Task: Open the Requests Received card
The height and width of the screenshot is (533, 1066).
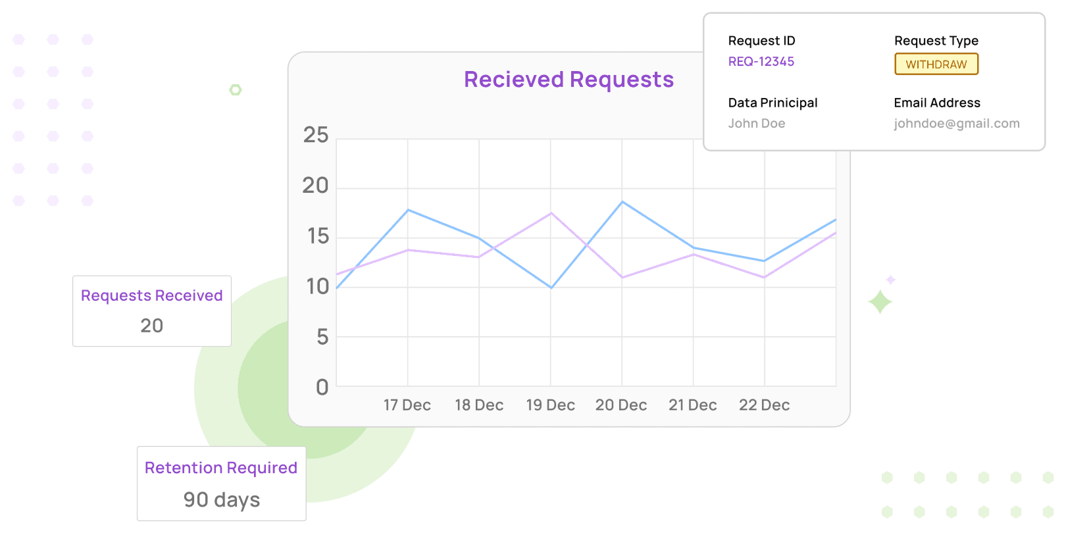Action: tap(152, 311)
